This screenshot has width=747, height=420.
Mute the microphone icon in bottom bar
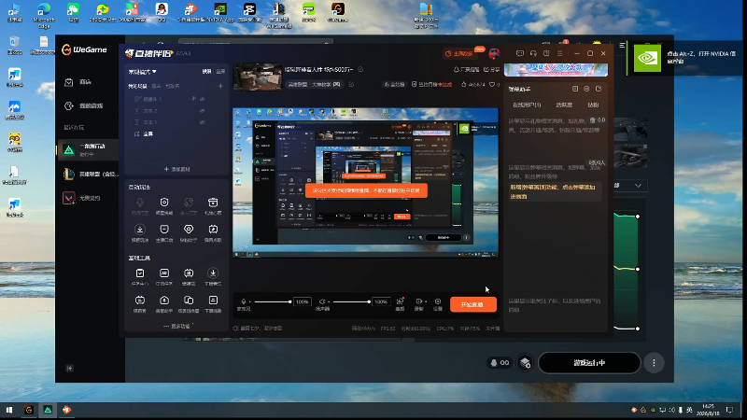244,301
